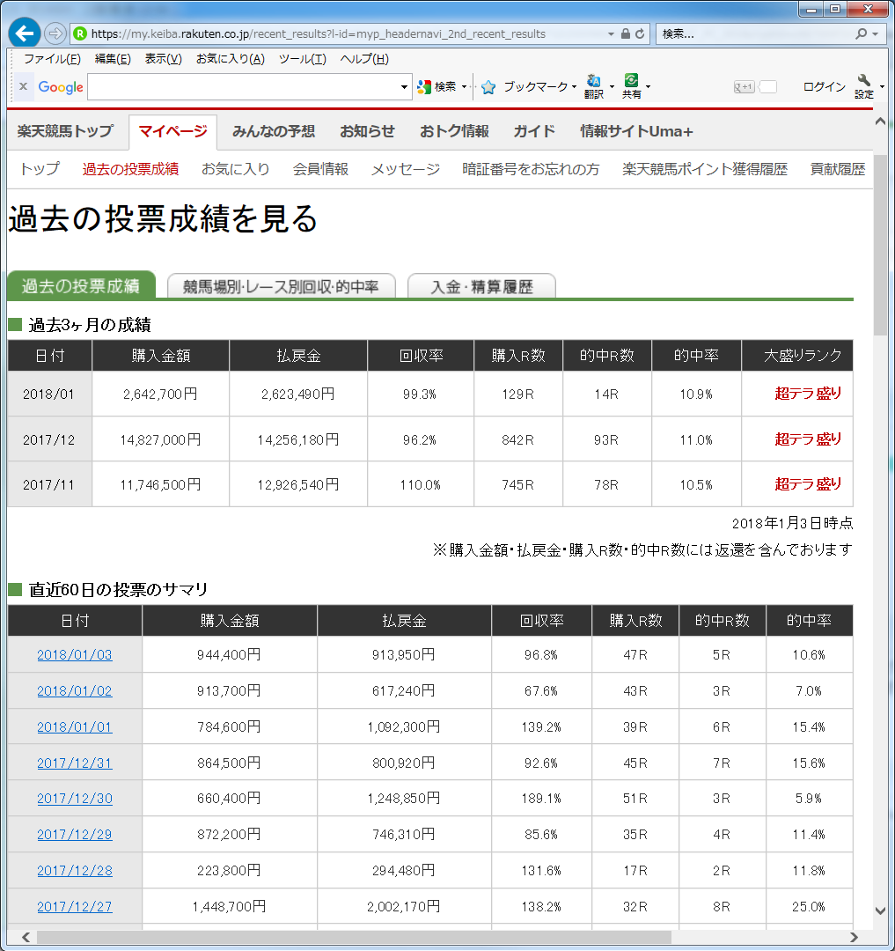The width and height of the screenshot is (895, 951).
Task: Open メッセージ link
Action: click(x=406, y=168)
